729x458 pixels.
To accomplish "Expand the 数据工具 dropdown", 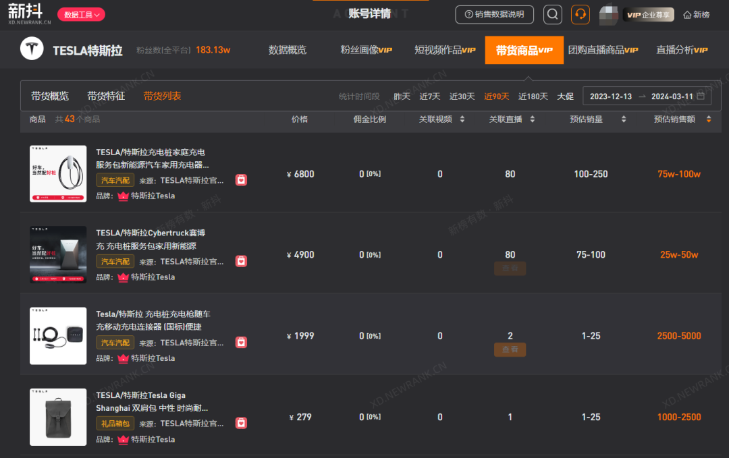I will [81, 15].
